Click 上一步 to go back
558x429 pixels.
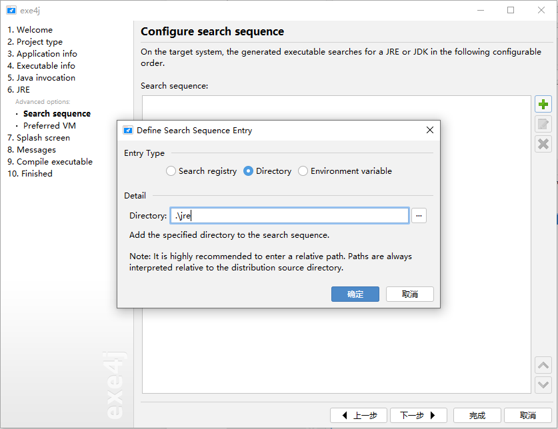359,415
